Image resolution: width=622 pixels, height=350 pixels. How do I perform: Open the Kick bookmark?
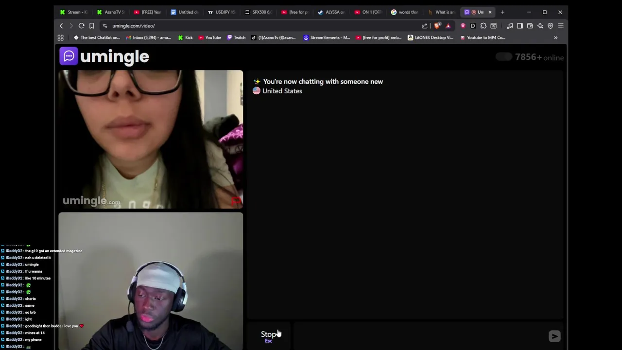[185, 37]
